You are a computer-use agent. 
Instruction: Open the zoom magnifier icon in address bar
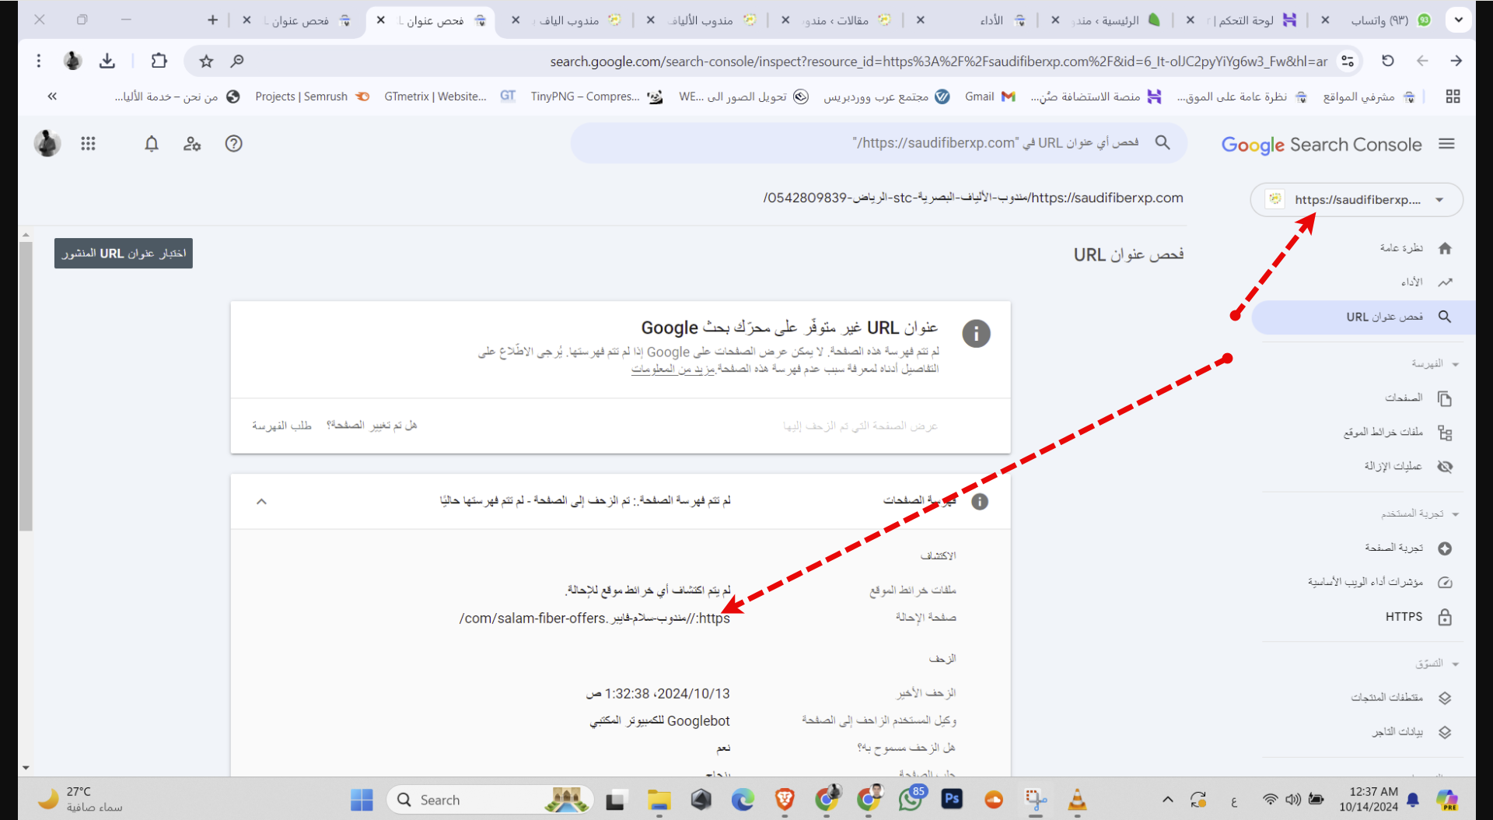pos(237,61)
